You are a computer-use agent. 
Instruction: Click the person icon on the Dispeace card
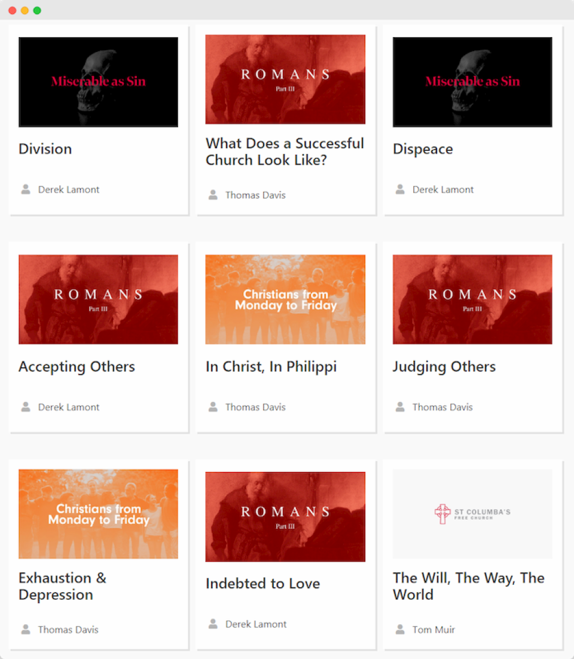[400, 189]
